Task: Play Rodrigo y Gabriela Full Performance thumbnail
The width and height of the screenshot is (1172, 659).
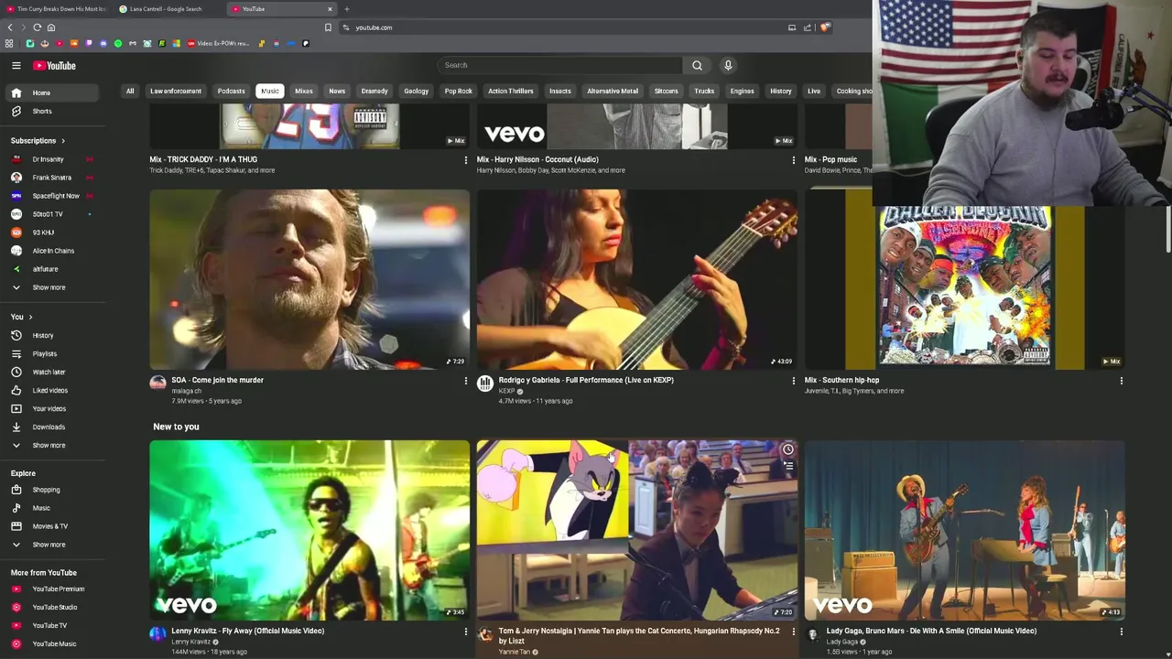Action: pos(636,279)
